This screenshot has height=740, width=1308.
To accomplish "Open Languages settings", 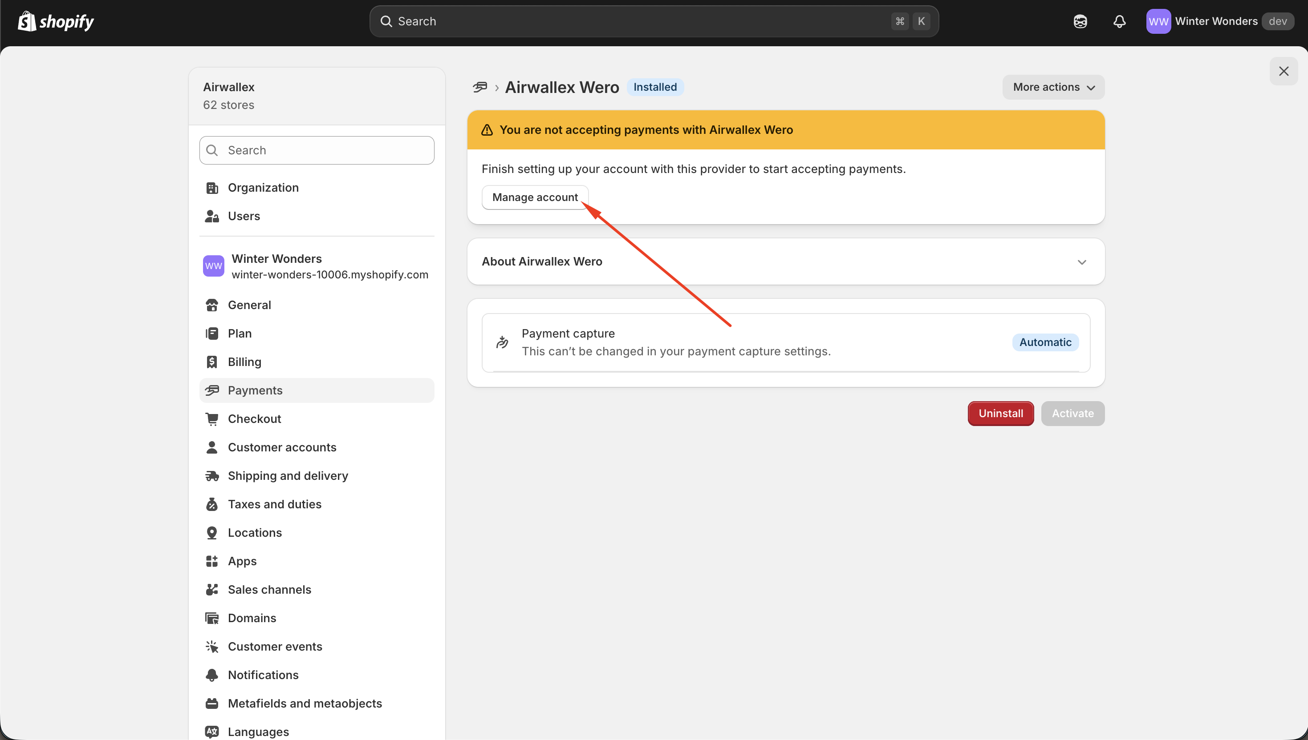I will pos(317,732).
